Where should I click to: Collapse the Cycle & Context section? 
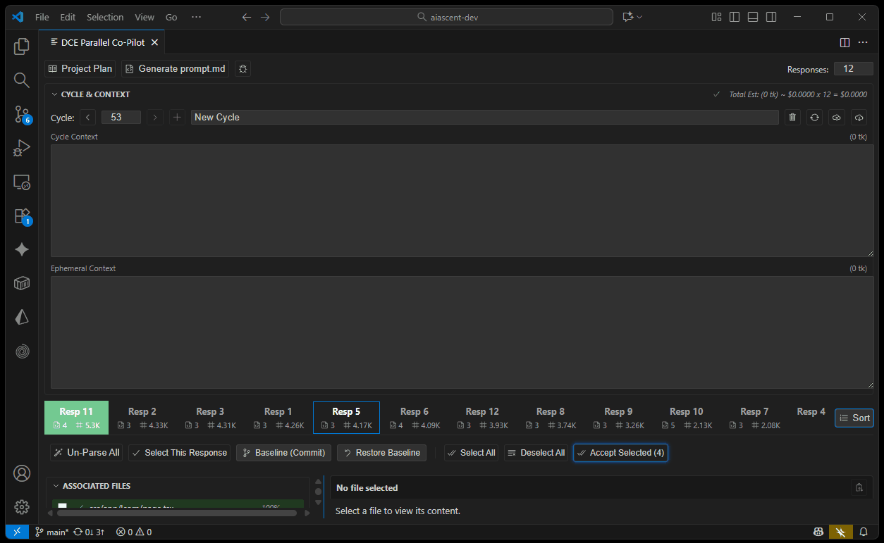pyautogui.click(x=55, y=94)
